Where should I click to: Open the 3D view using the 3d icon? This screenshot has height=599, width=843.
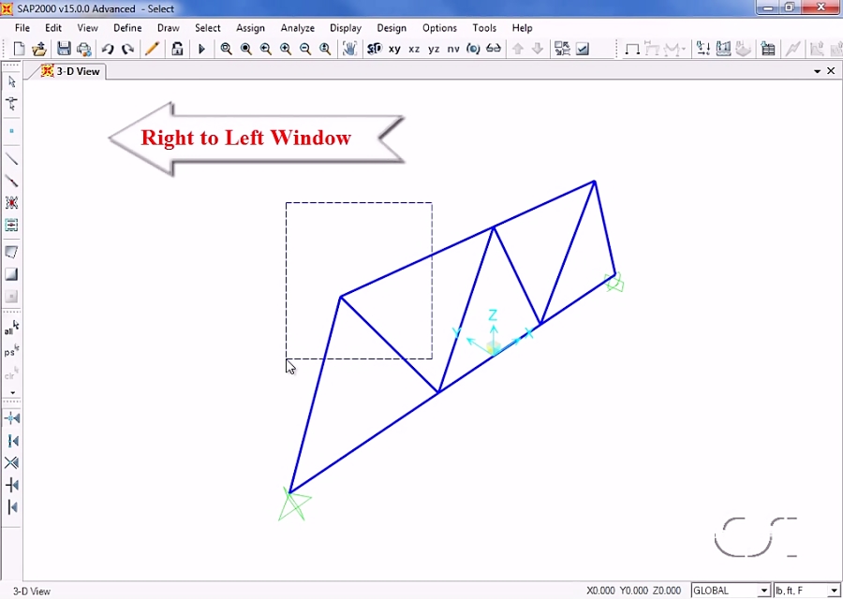coord(375,49)
